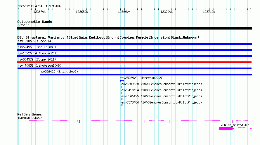Select the esv3373484 small blue marker
Image resolution: width=260 pixels, height=145 pixels.
pos(122,105)
